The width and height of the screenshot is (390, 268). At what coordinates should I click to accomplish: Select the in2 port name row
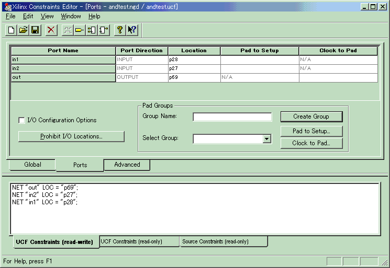click(x=63, y=68)
